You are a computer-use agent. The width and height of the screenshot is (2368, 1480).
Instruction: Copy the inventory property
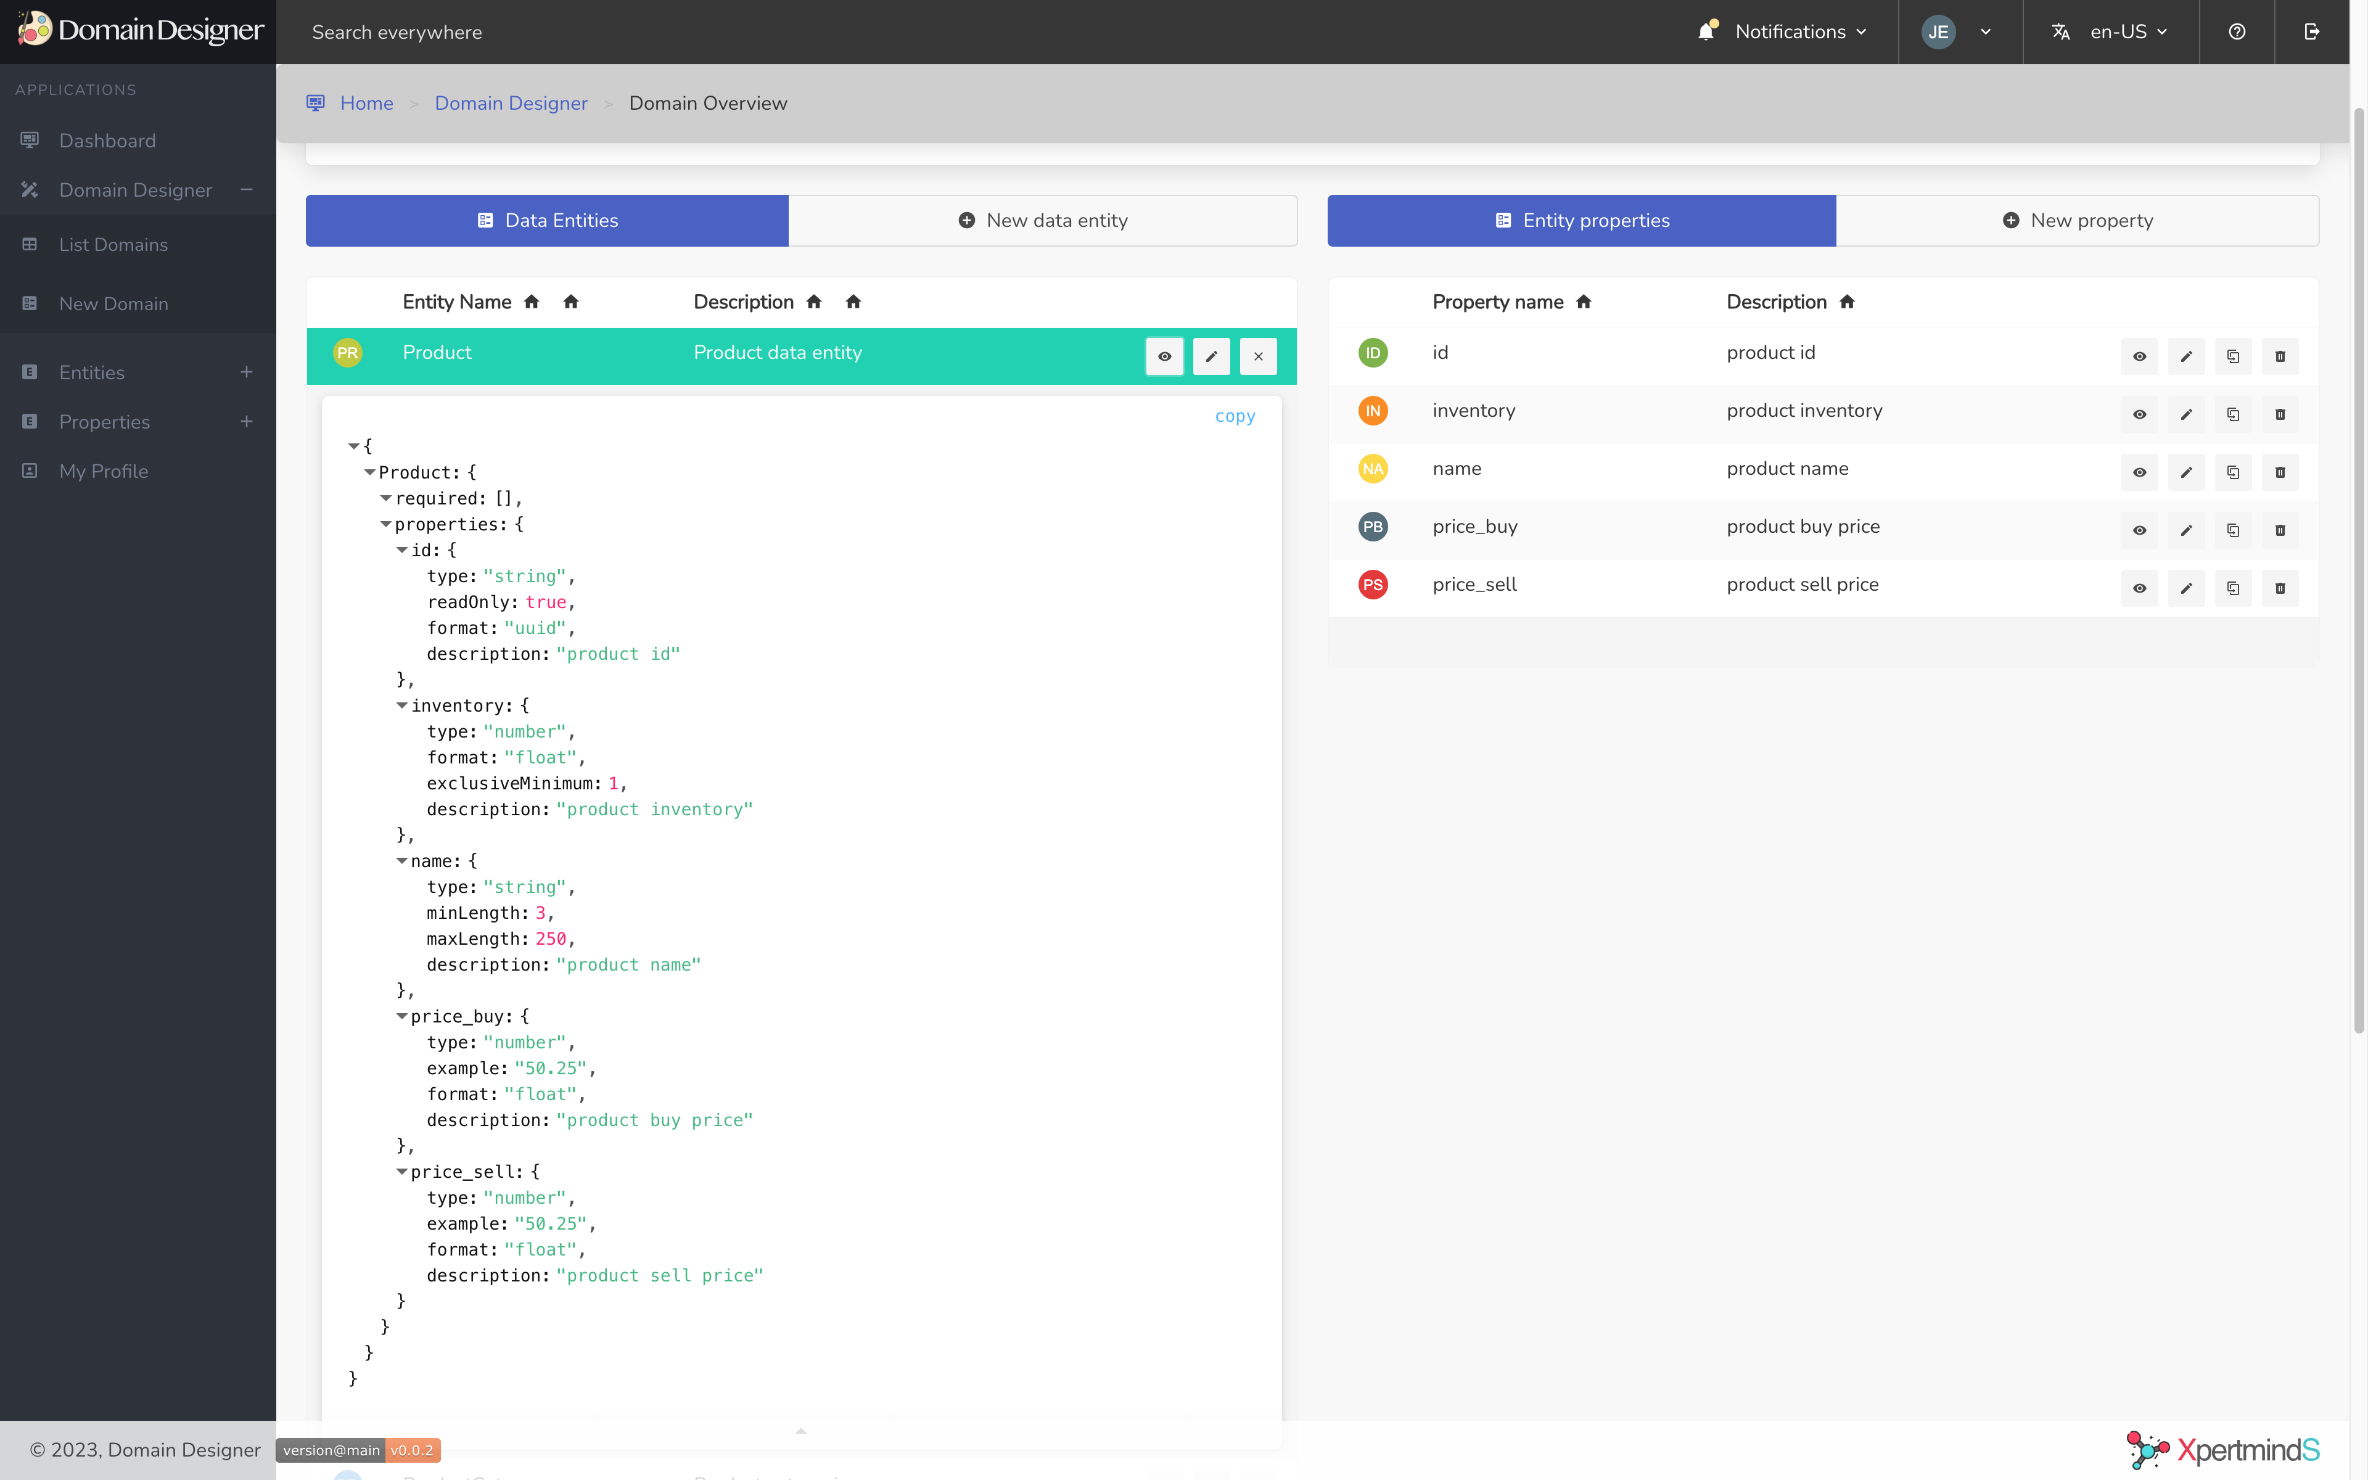2233,414
